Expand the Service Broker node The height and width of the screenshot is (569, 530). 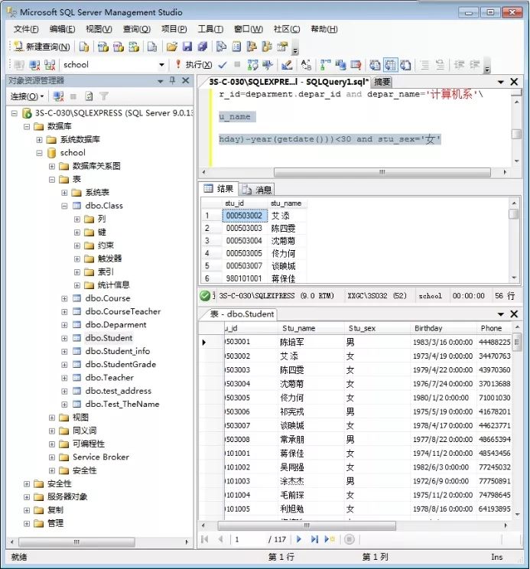click(x=52, y=457)
